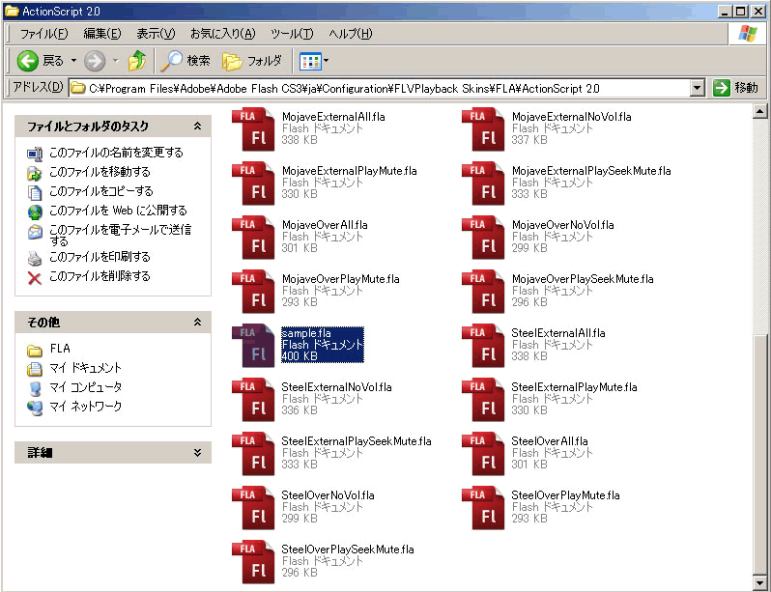Viewport: 771px width, 592px height.
Task: Select the MojaveOverAll.fla file icon
Action: coord(253,238)
